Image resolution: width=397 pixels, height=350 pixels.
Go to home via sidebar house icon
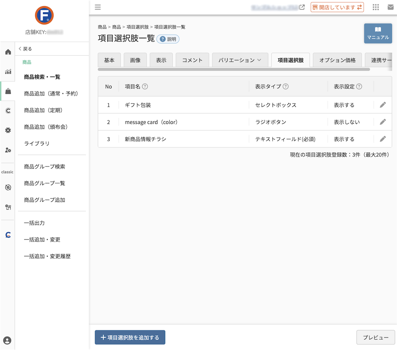8,52
